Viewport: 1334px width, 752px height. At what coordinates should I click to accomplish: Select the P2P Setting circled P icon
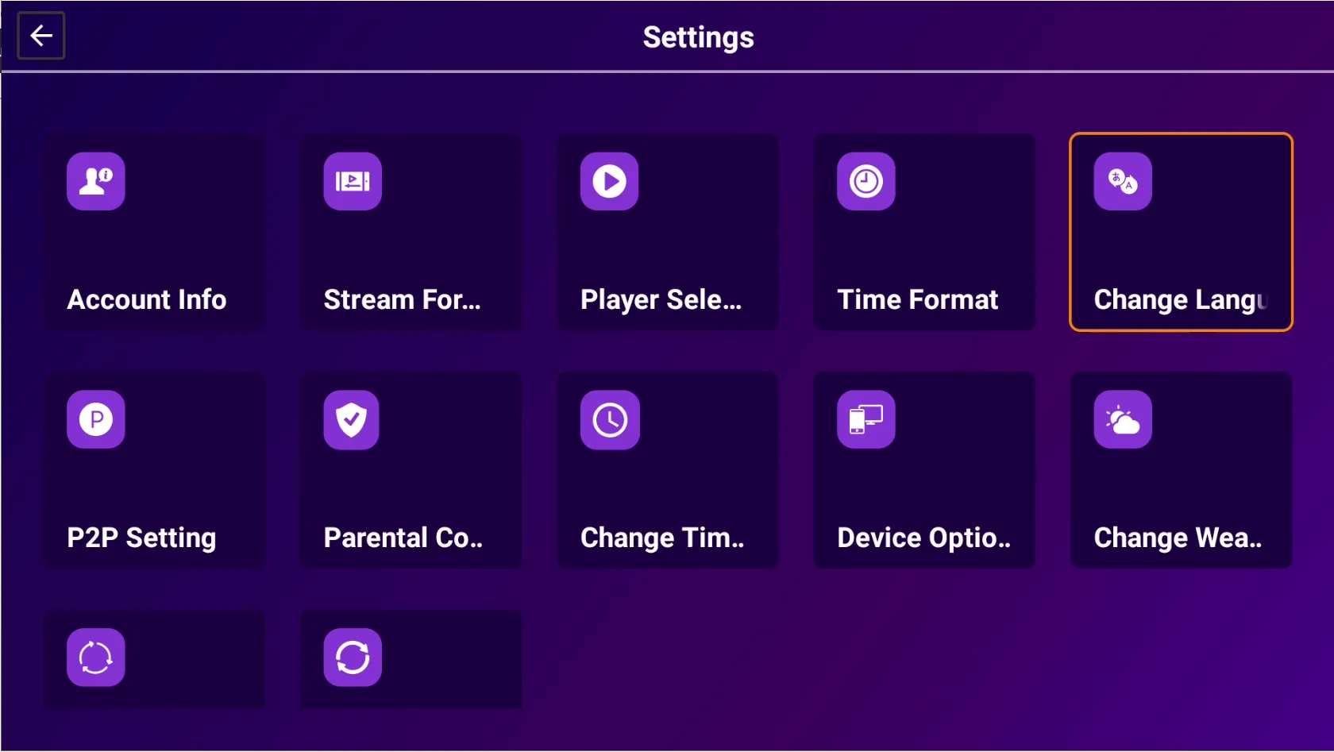coord(96,419)
